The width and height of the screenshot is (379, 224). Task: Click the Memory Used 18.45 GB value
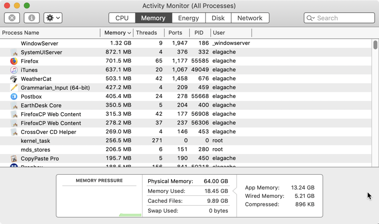click(216, 191)
